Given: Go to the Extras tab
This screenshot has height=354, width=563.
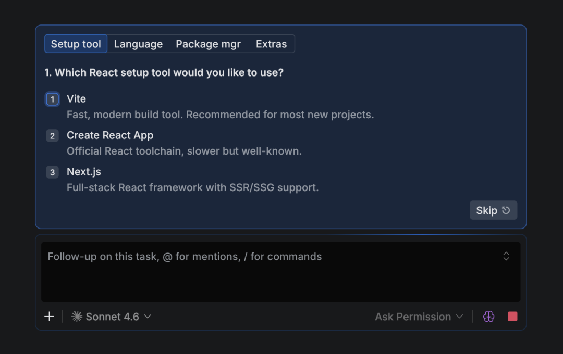Looking at the screenshot, I should point(271,44).
